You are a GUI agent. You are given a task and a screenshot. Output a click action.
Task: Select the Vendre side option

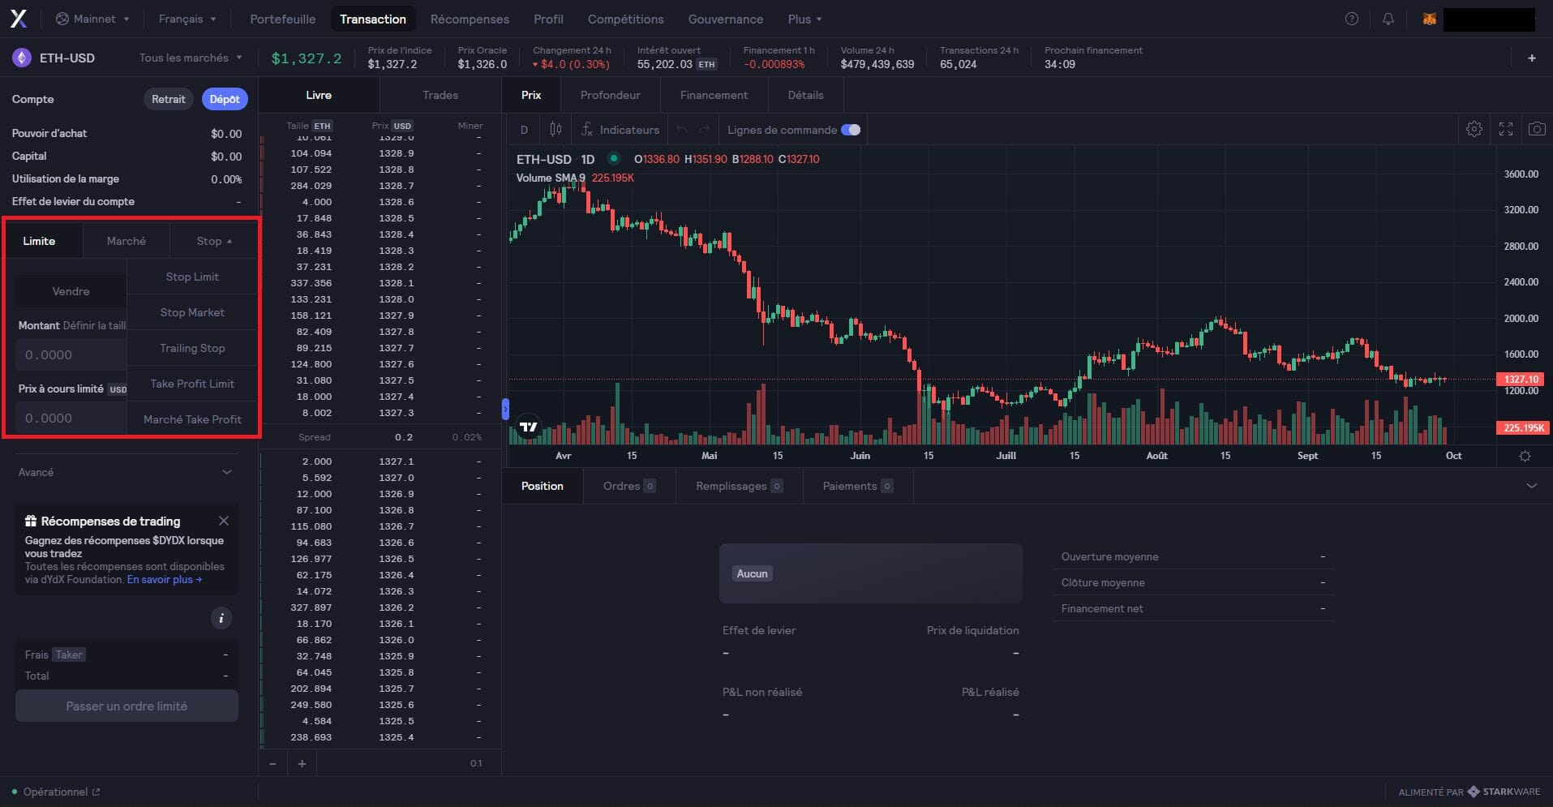pos(71,291)
